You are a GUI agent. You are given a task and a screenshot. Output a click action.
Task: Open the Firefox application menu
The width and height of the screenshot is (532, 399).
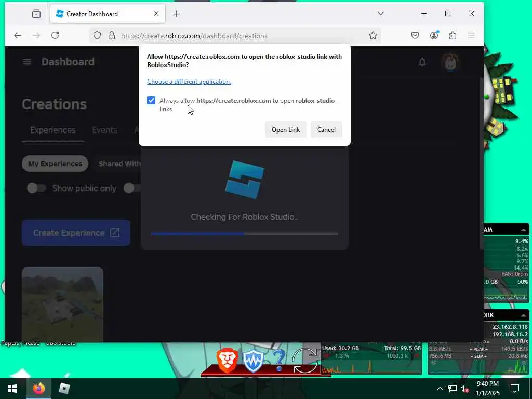pyautogui.click(x=471, y=35)
